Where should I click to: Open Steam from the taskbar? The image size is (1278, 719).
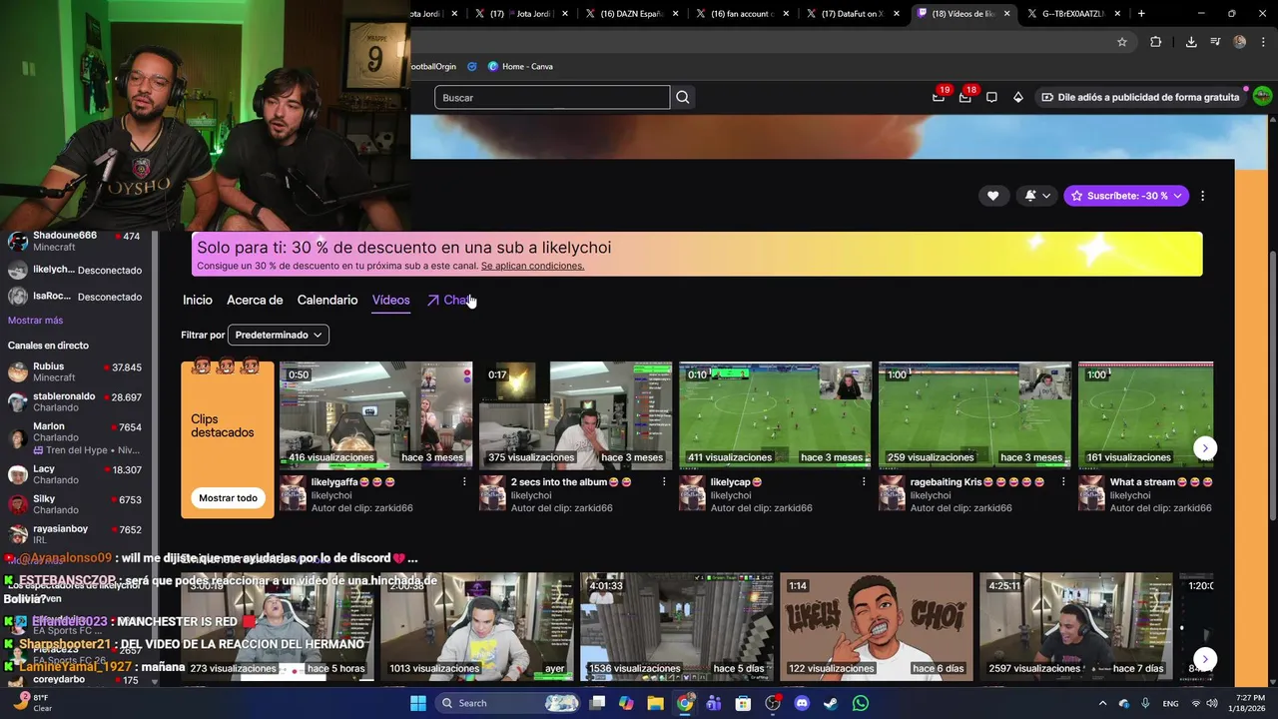831,703
